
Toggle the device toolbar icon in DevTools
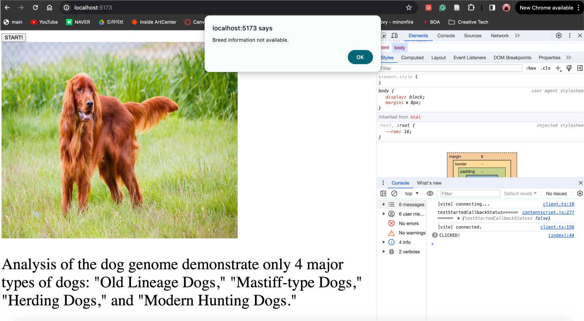pos(394,36)
